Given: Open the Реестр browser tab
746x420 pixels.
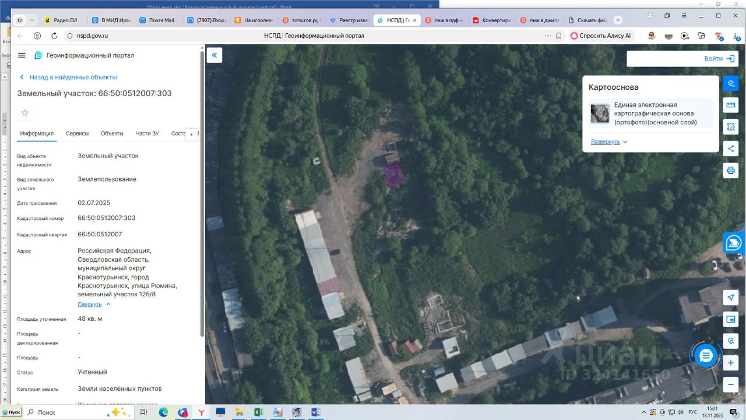Looking at the screenshot, I should 349,20.
